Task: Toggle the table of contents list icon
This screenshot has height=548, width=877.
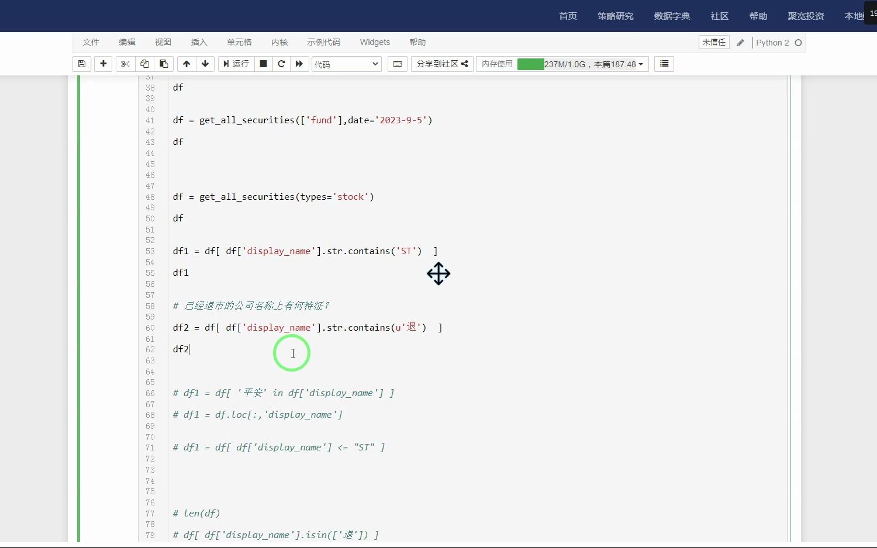Action: 664,64
